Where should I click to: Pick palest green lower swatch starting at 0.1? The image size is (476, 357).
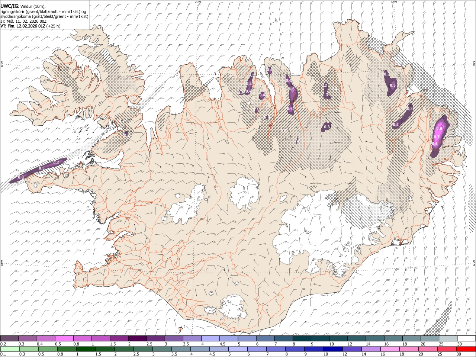coord(10,349)
